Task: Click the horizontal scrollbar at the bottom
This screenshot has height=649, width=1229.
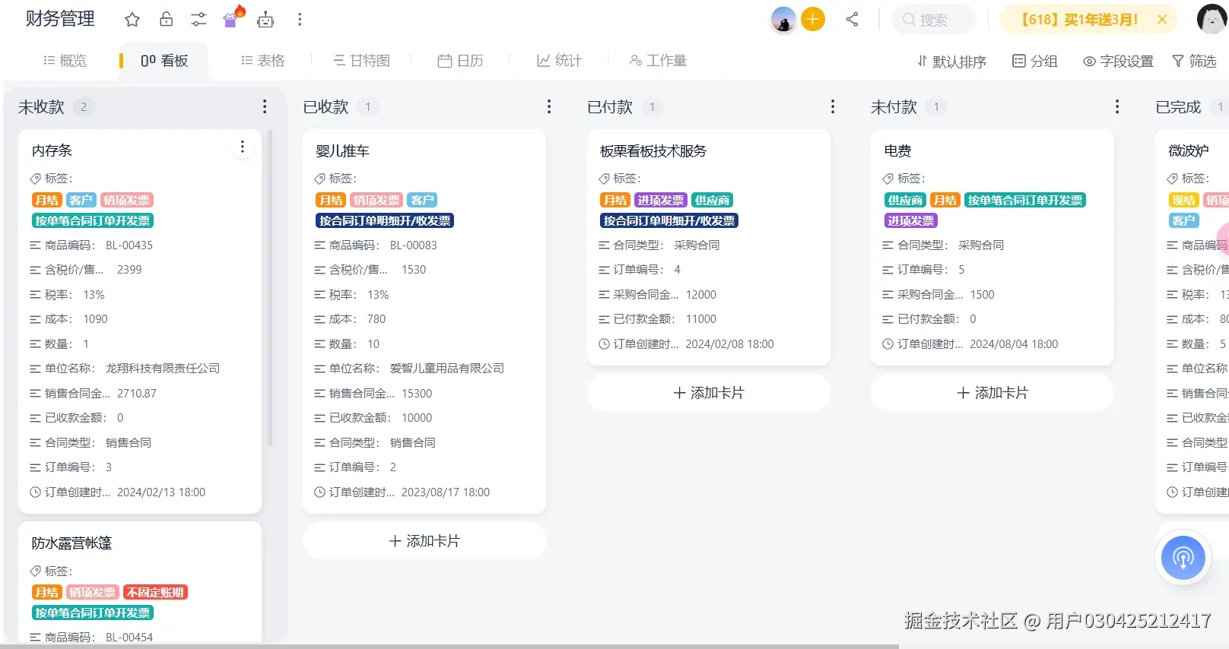Action: click(x=449, y=647)
